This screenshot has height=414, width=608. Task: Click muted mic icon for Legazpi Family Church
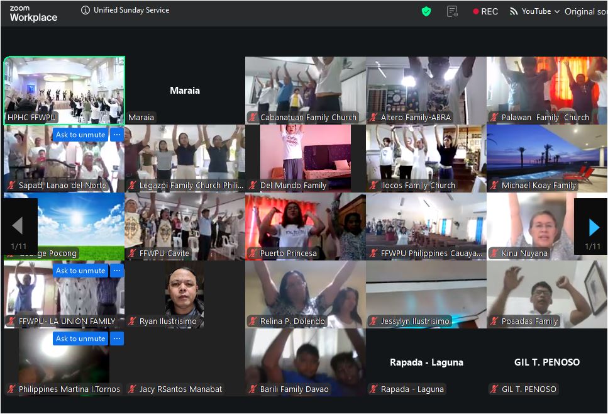coord(132,186)
